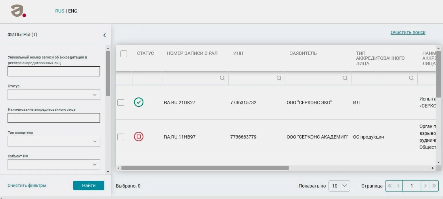Screen dimensions: 443x199
Task: Open the Статус dropdown filter
Action: click(54, 95)
